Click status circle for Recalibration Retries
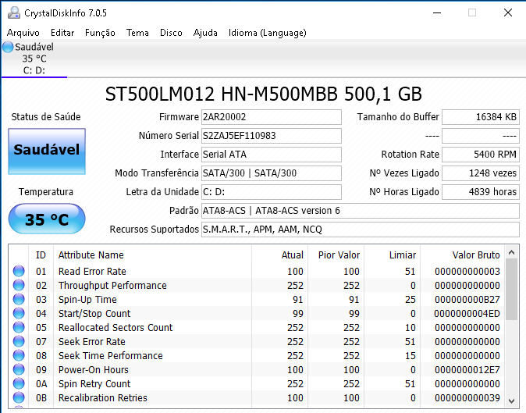526x413 pixels. pos(19,397)
